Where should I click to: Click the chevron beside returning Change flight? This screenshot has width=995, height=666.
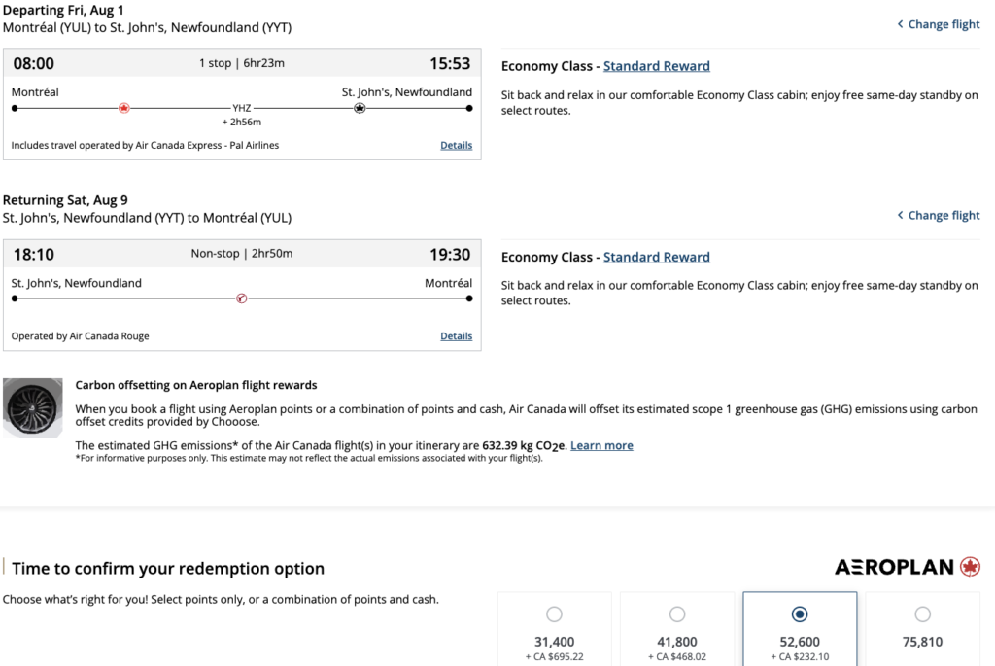(900, 215)
